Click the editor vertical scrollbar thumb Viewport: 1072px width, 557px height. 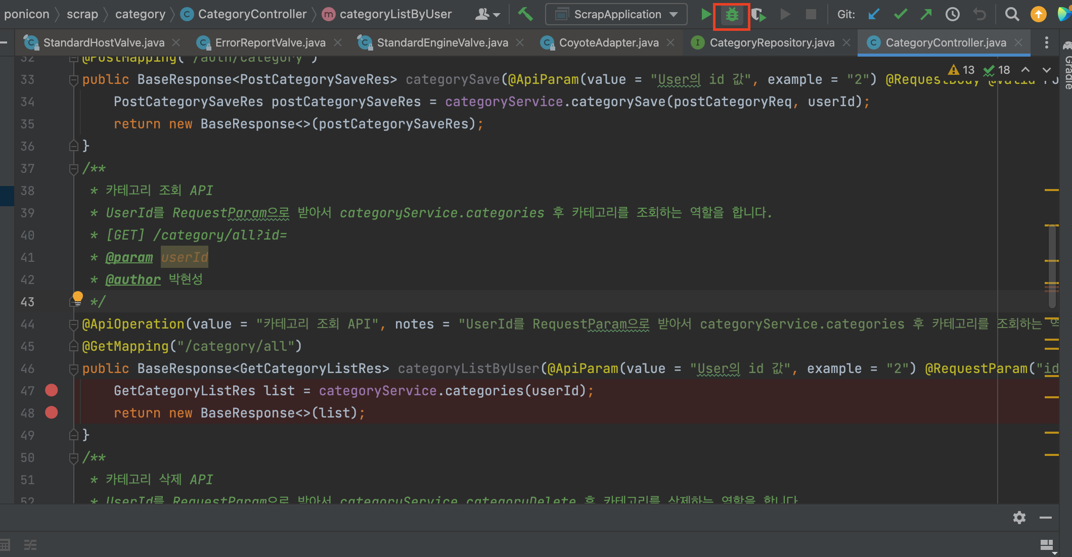pyautogui.click(x=1052, y=265)
